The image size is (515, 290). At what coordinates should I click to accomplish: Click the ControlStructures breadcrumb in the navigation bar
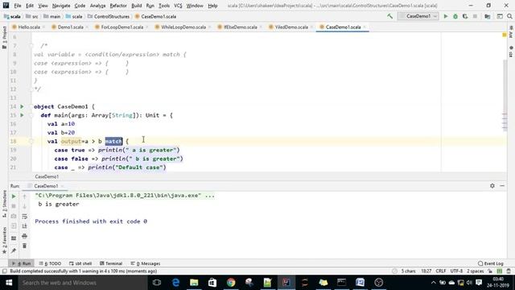pos(109,16)
